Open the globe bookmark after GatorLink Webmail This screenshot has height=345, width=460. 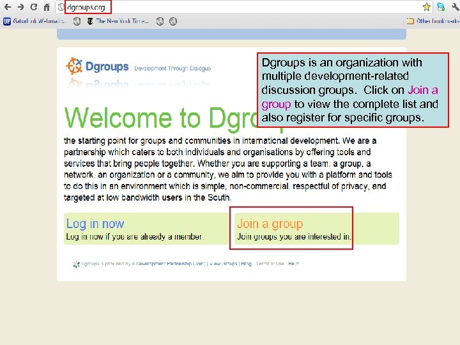click(x=77, y=21)
